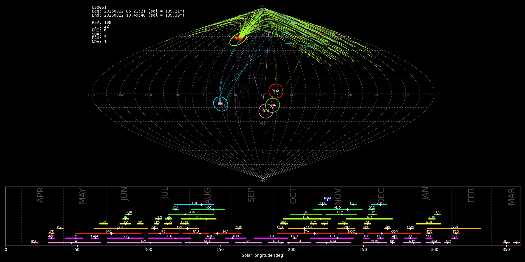Click the ORI shower activity bar
The height and width of the screenshot is (262, 525).
(x=308, y=229)
